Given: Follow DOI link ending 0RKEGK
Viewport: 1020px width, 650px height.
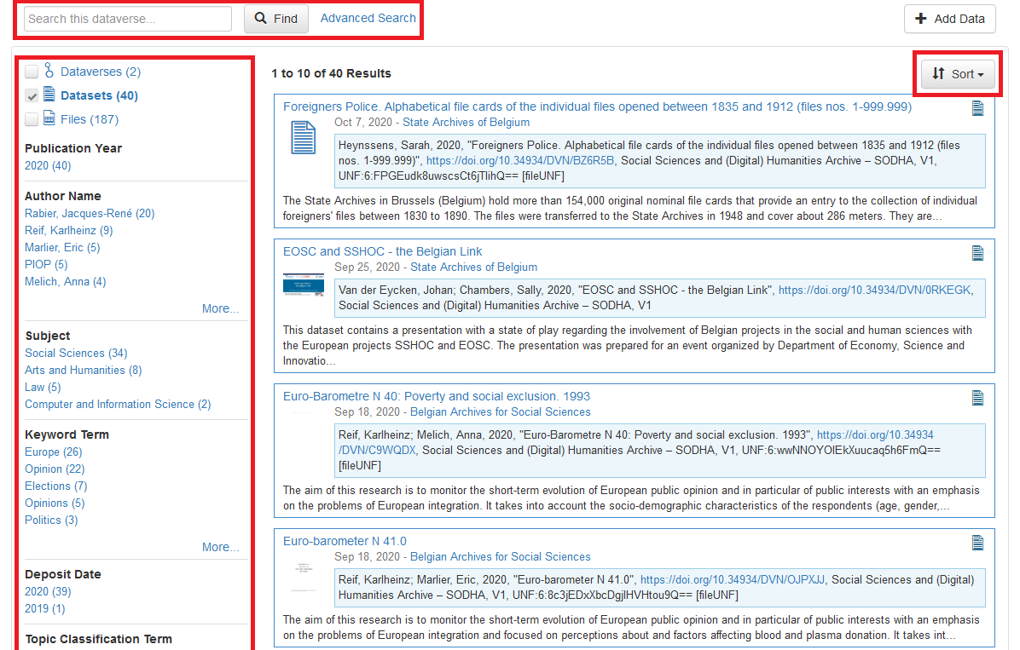Looking at the screenshot, I should coord(876,290).
